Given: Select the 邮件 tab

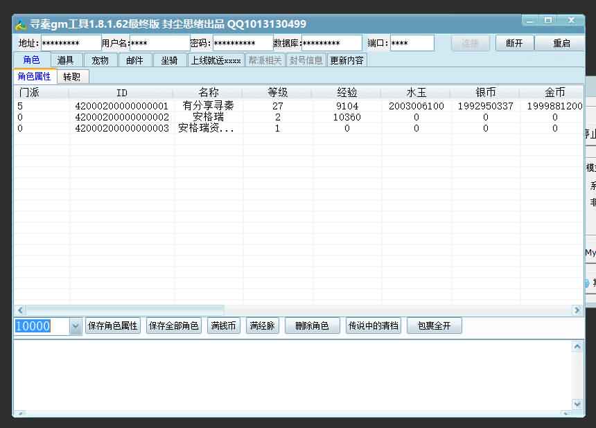Looking at the screenshot, I should tap(135, 60).
